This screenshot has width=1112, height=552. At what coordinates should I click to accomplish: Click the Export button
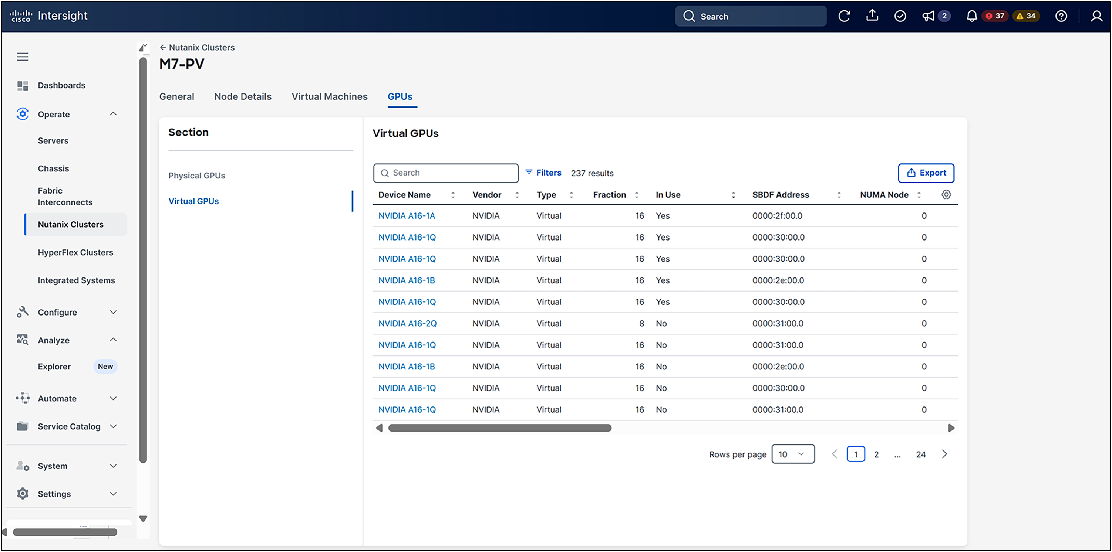coord(926,173)
